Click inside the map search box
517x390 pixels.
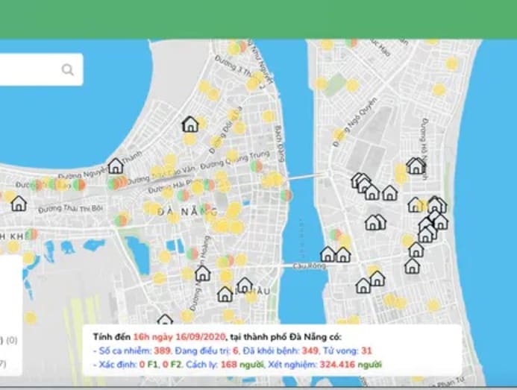(30, 70)
